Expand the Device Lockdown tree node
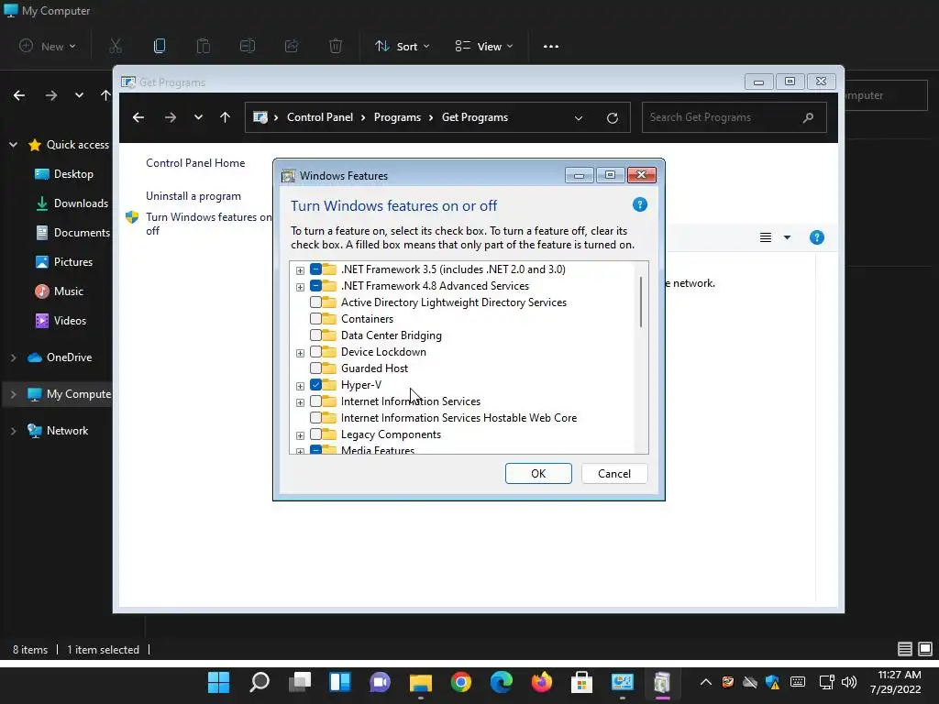 click(x=300, y=353)
